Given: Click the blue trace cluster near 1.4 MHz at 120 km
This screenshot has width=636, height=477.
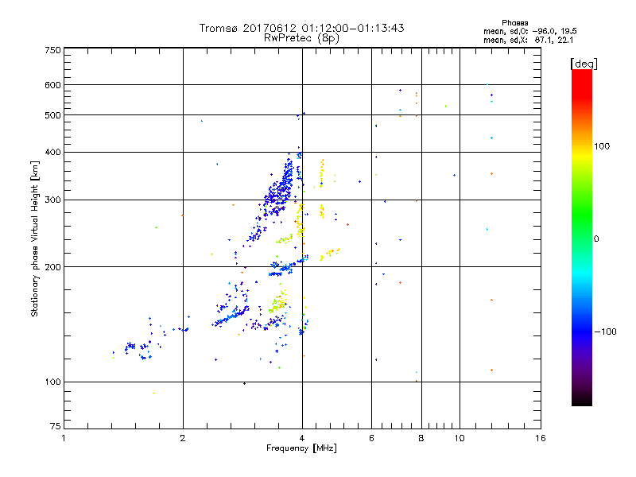Looking at the screenshot, I should 137,350.
